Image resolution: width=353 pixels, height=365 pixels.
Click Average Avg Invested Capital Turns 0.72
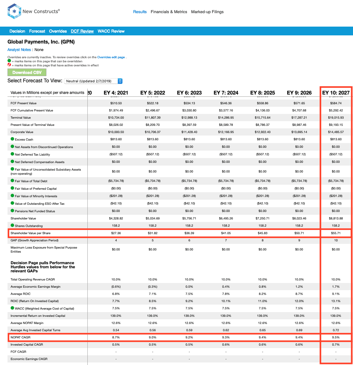(x=336, y=330)
